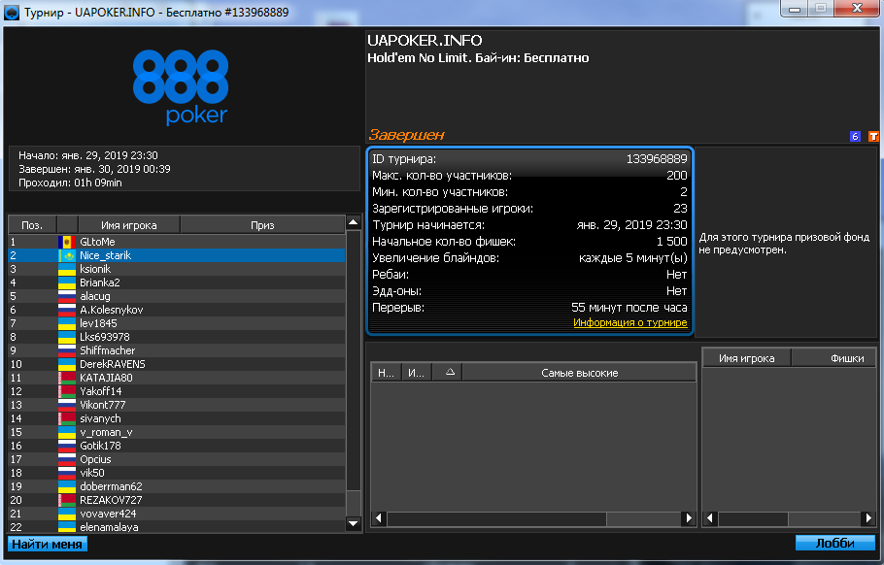Click the 'Проходил: 01h 09min' duration text
Viewport: 884px width, 565px height.
point(70,183)
